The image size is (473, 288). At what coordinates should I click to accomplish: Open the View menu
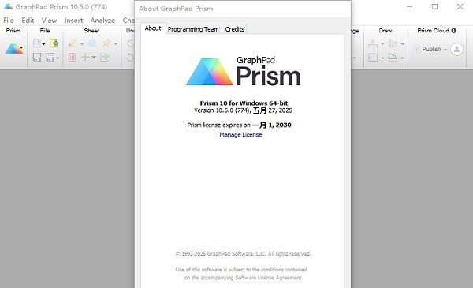(49, 21)
